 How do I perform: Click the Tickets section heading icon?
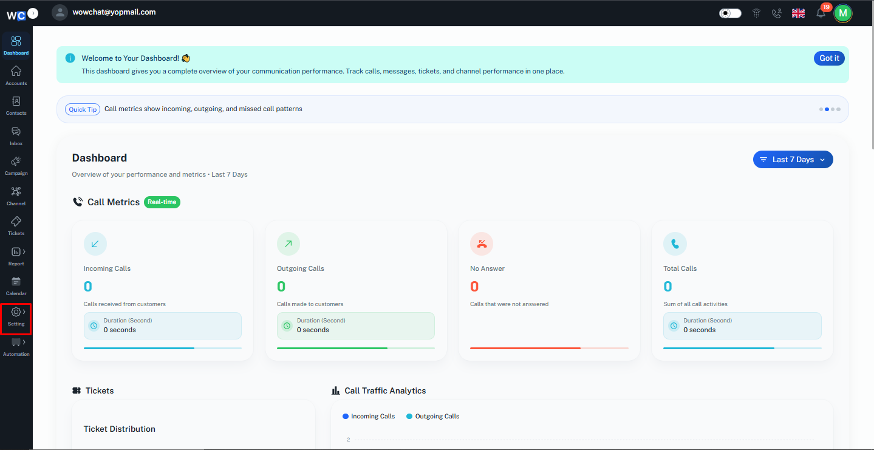coord(77,390)
